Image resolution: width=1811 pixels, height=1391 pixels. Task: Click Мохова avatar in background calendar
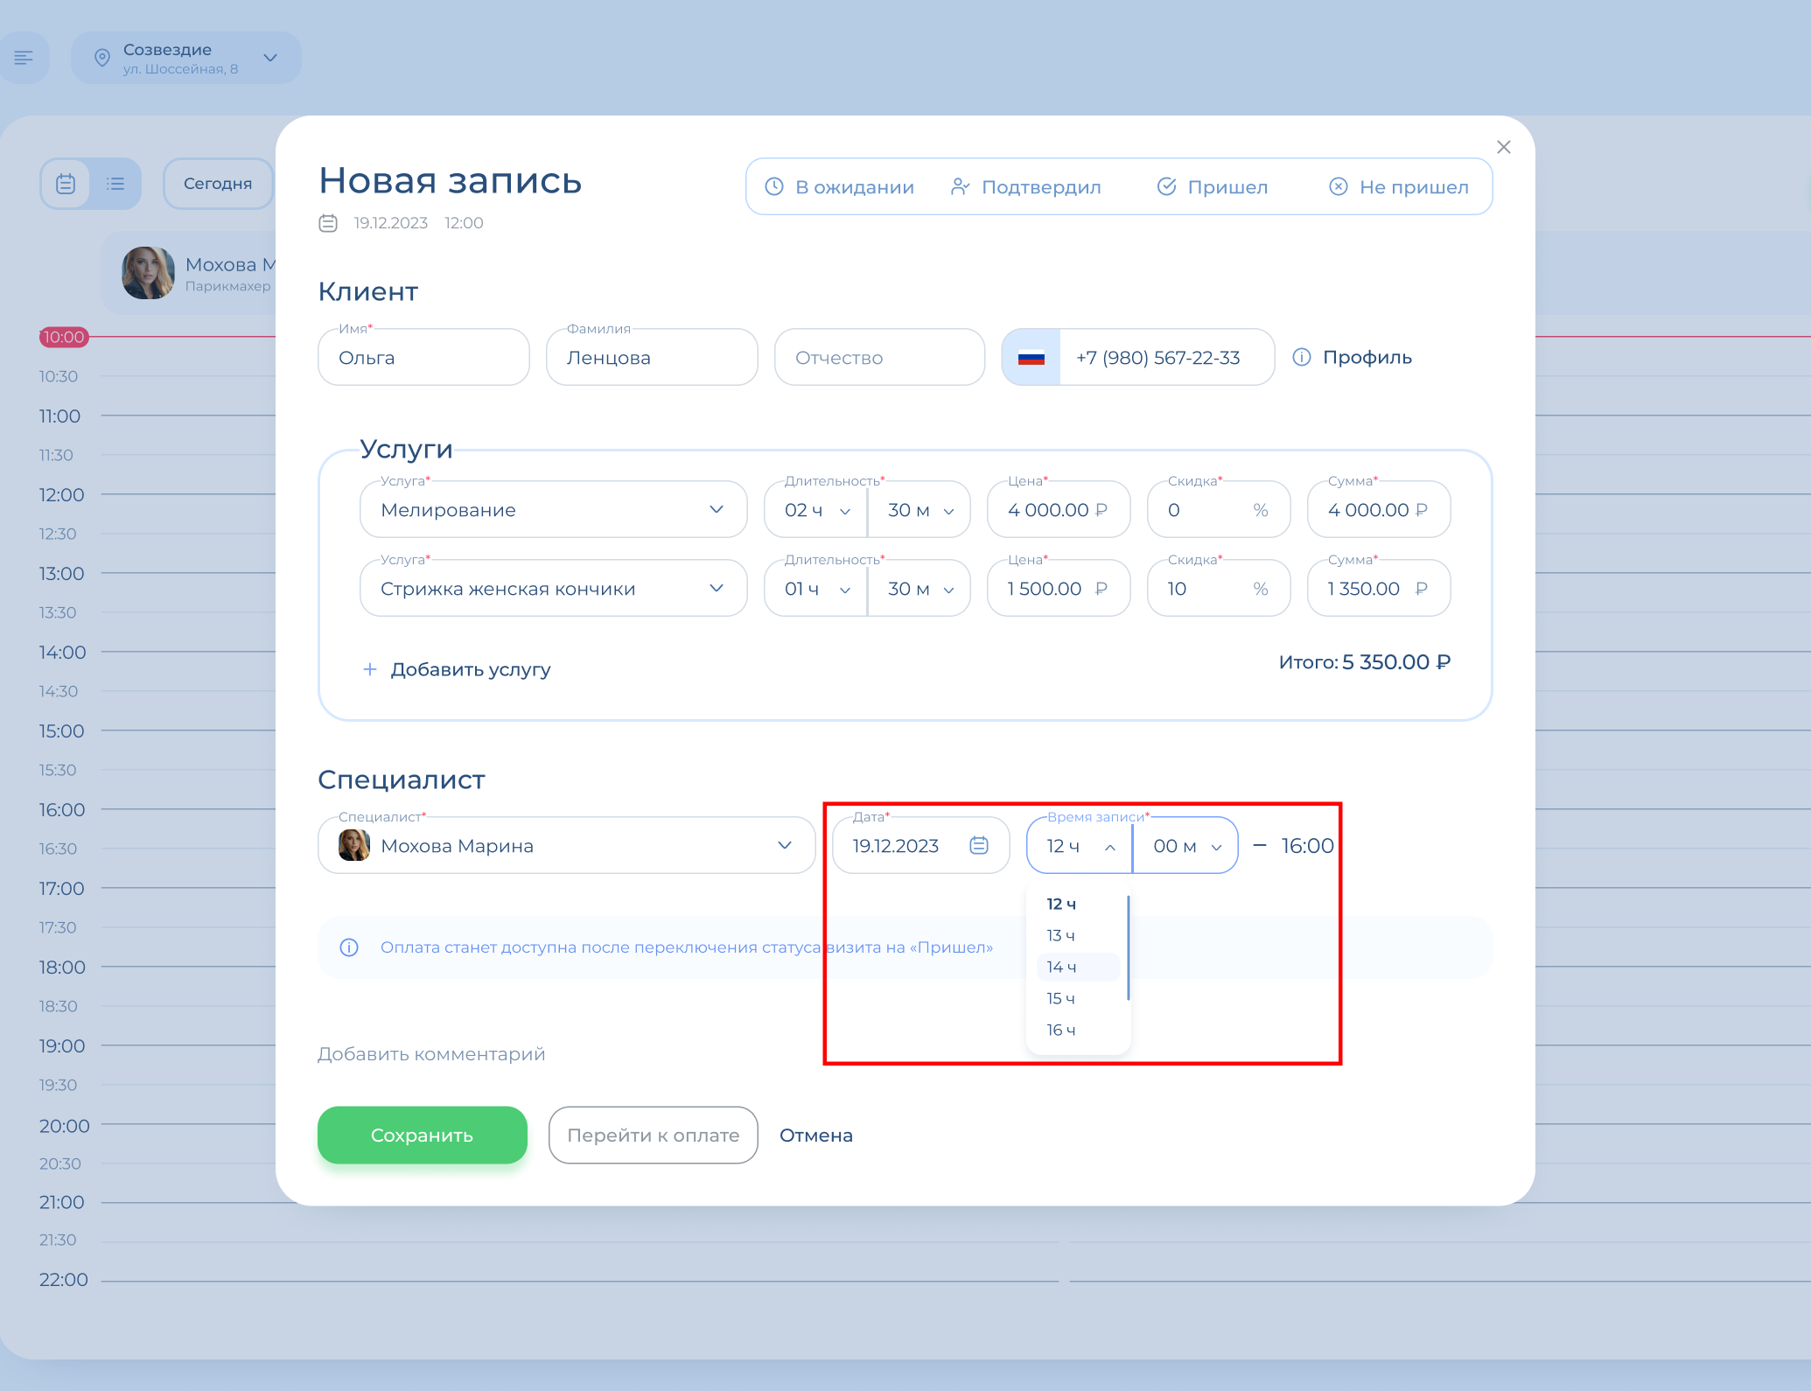tap(148, 273)
